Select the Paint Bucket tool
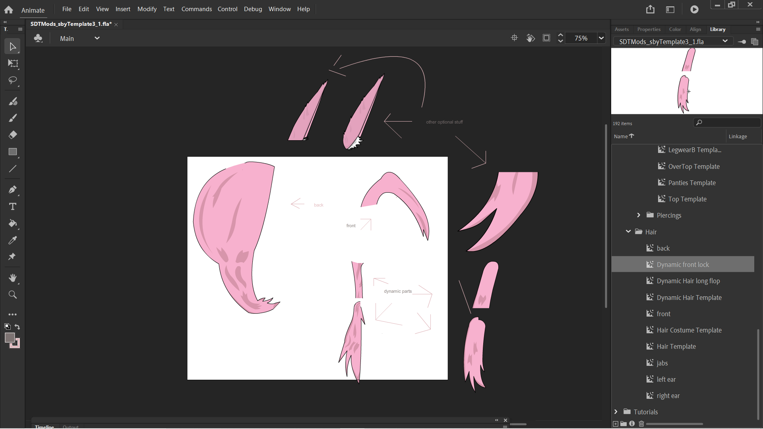This screenshot has height=429, width=763. point(13,223)
